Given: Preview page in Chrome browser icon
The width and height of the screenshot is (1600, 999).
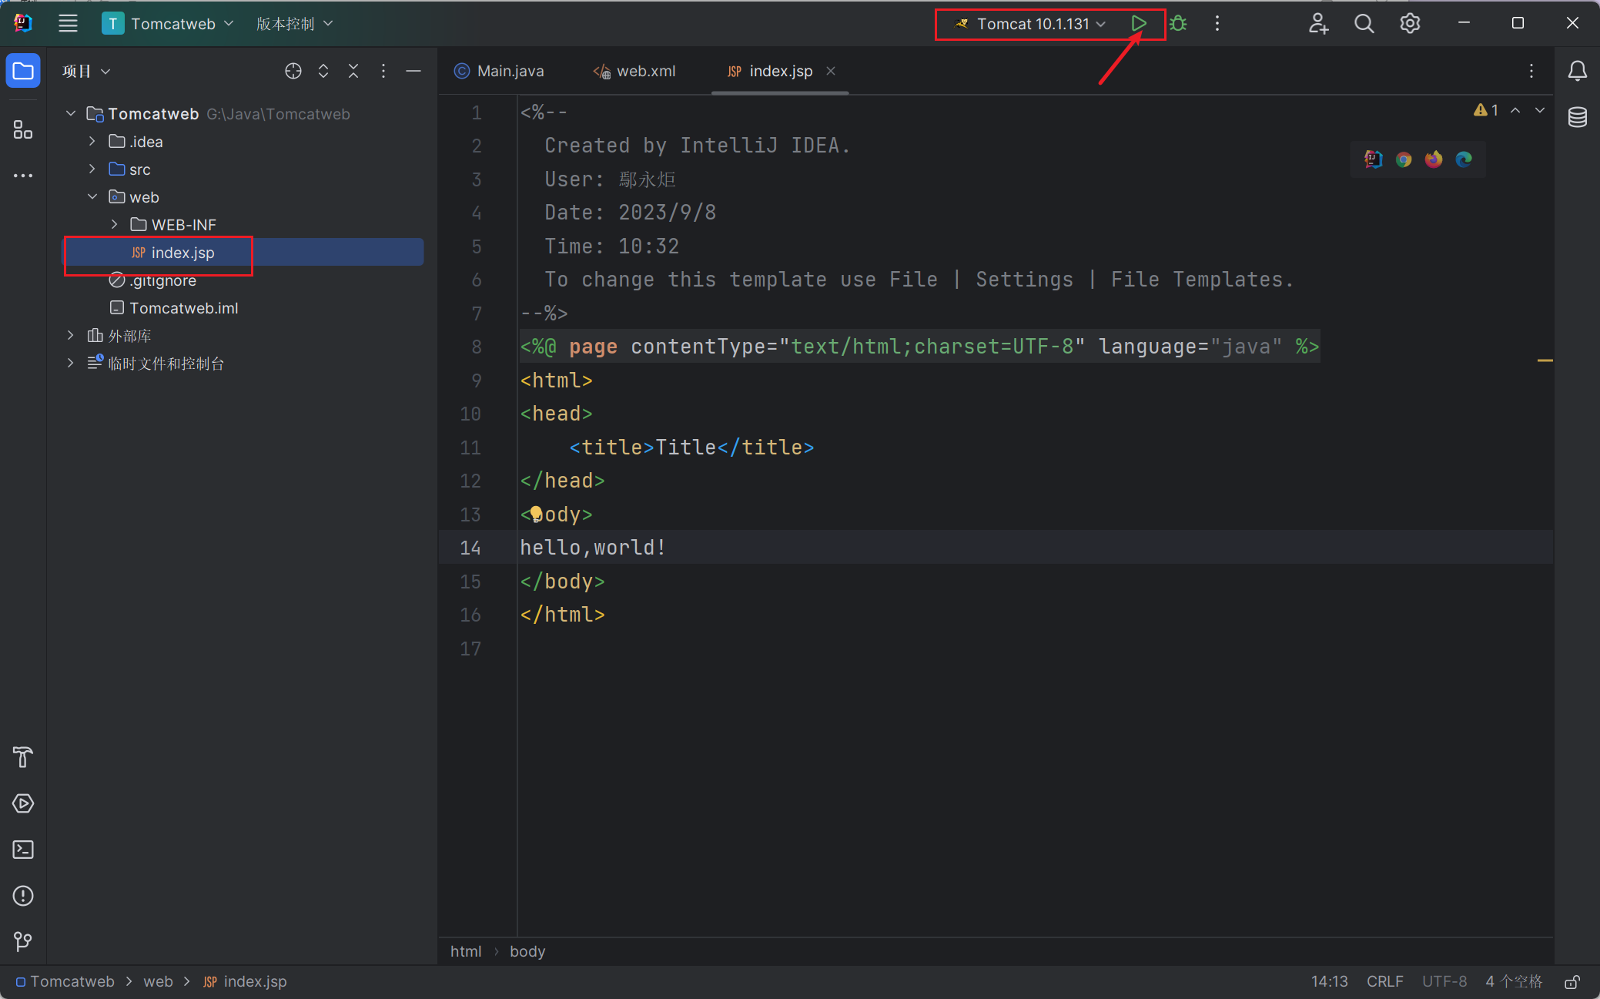Looking at the screenshot, I should 1404,159.
